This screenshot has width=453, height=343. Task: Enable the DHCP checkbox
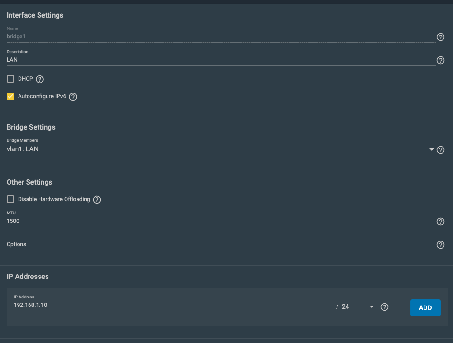[x=10, y=79]
